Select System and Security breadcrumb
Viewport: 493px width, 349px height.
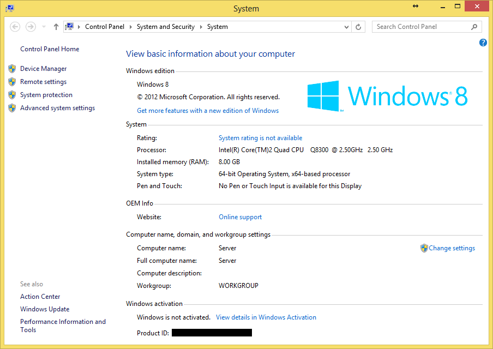[166, 27]
